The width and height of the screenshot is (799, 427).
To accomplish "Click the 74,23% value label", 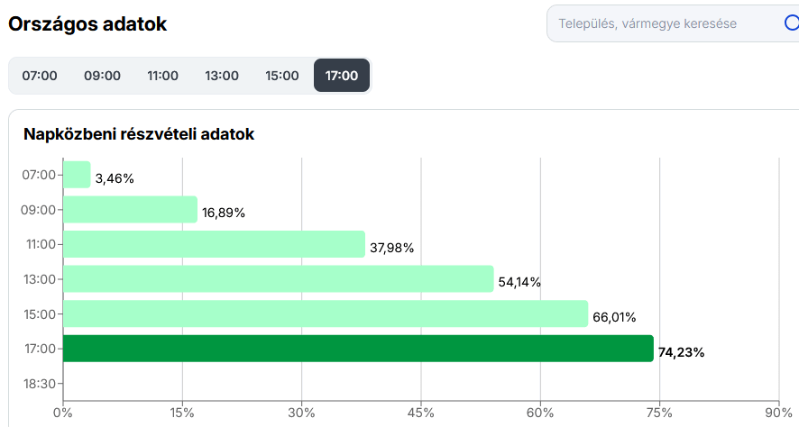I will click(x=682, y=352).
